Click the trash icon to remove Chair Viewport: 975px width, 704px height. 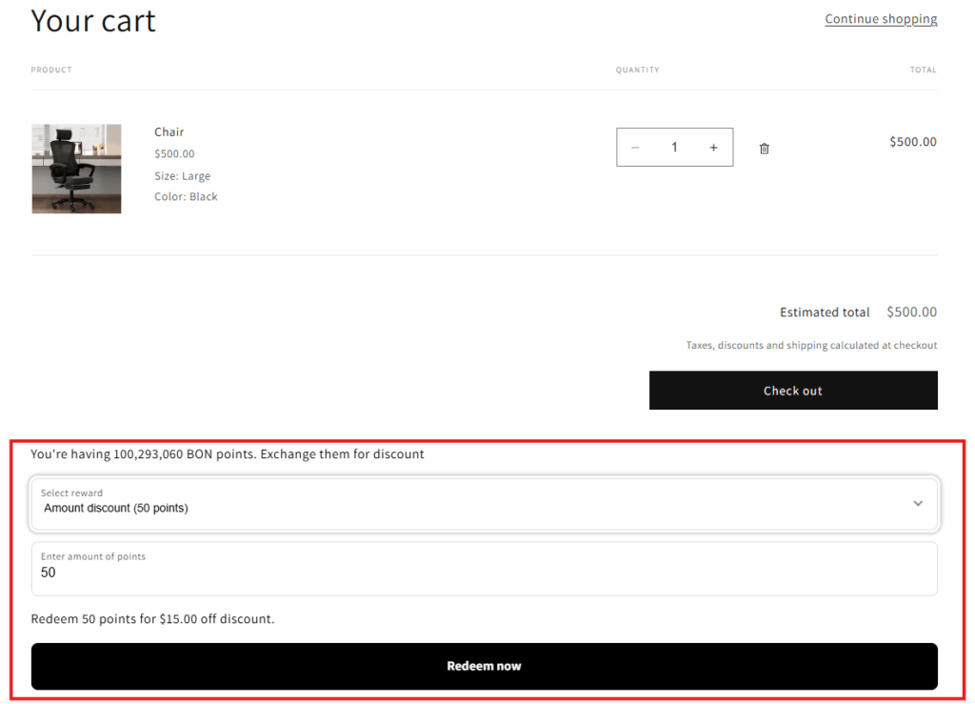click(x=764, y=147)
